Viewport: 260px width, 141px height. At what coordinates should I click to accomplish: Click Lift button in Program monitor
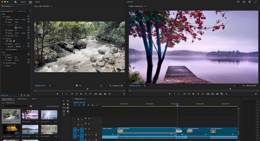click(208, 94)
